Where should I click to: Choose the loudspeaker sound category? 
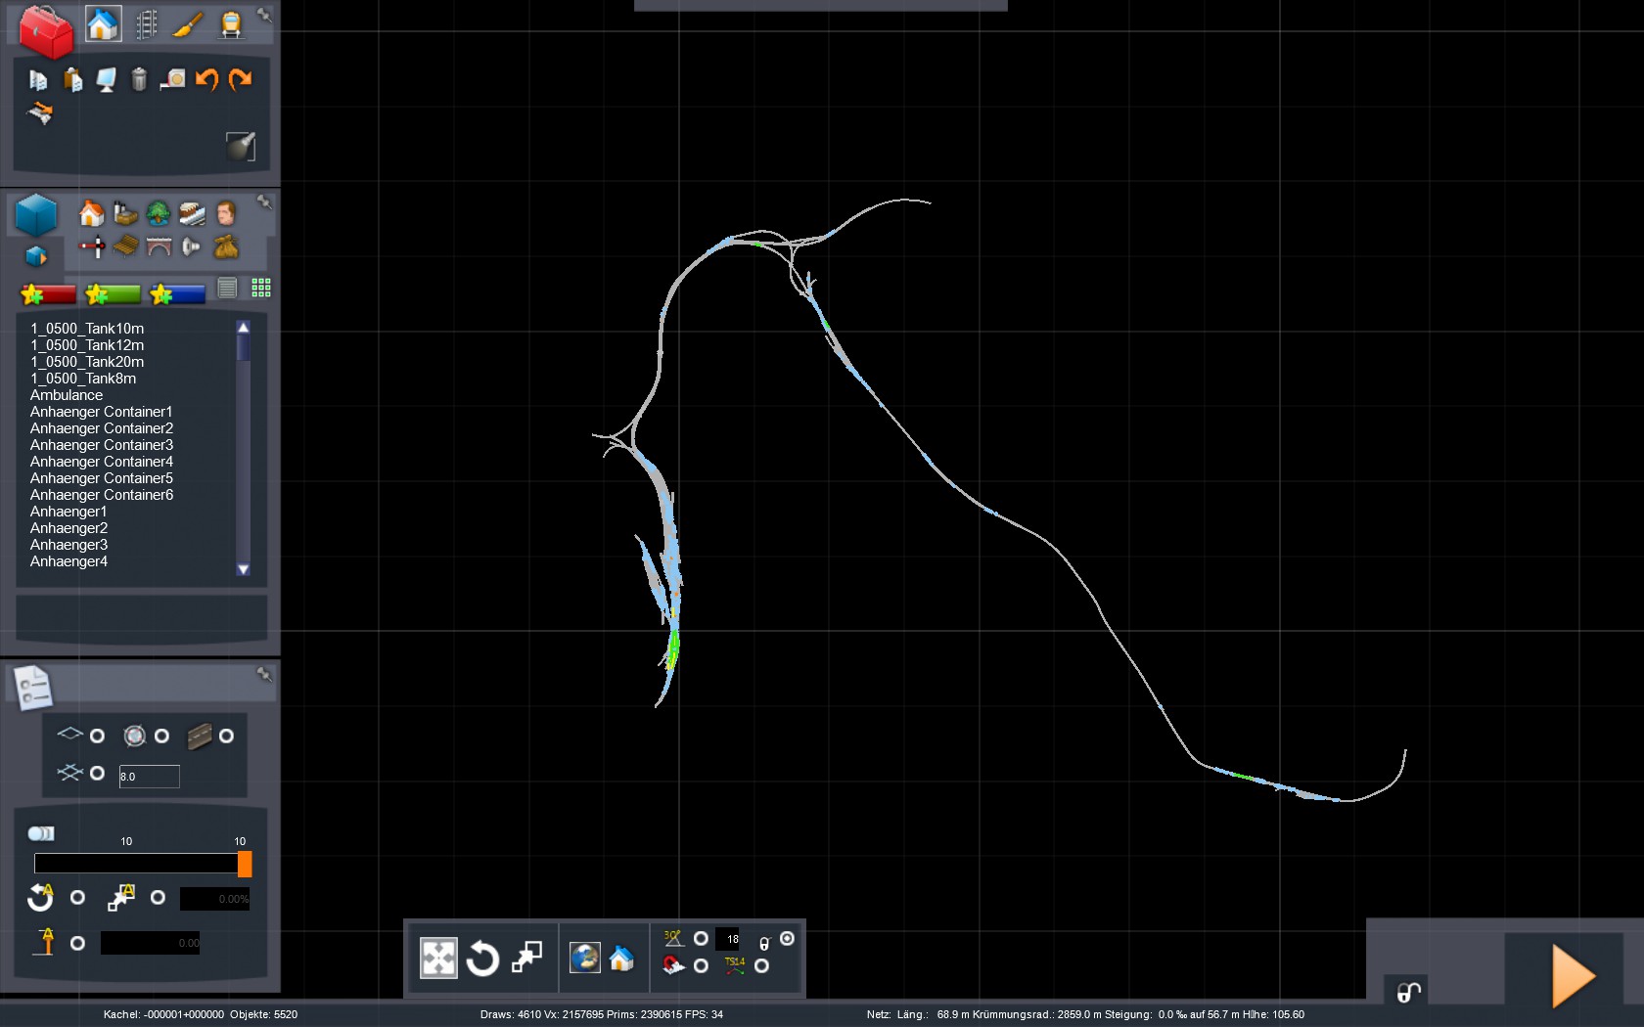(192, 246)
